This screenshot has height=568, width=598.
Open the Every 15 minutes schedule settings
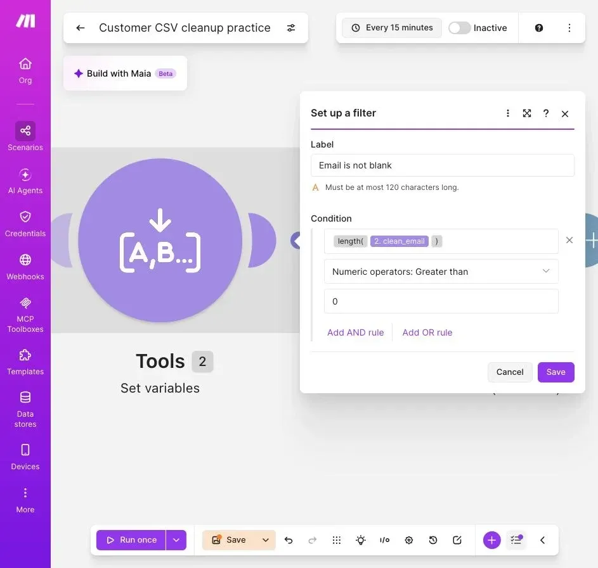pos(392,28)
